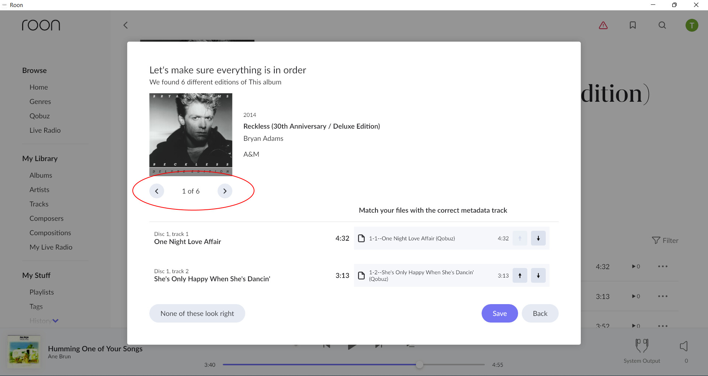Open System Output audio zone
Image resolution: width=708 pixels, height=376 pixels.
[642, 351]
